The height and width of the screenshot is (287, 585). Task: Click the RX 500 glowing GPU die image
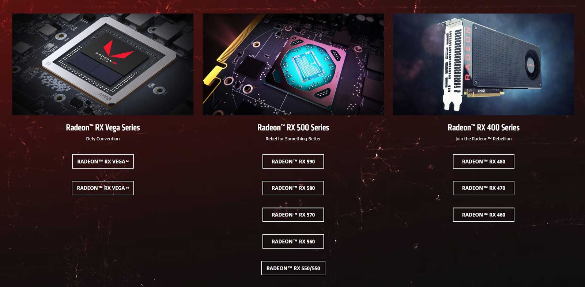tap(293, 65)
